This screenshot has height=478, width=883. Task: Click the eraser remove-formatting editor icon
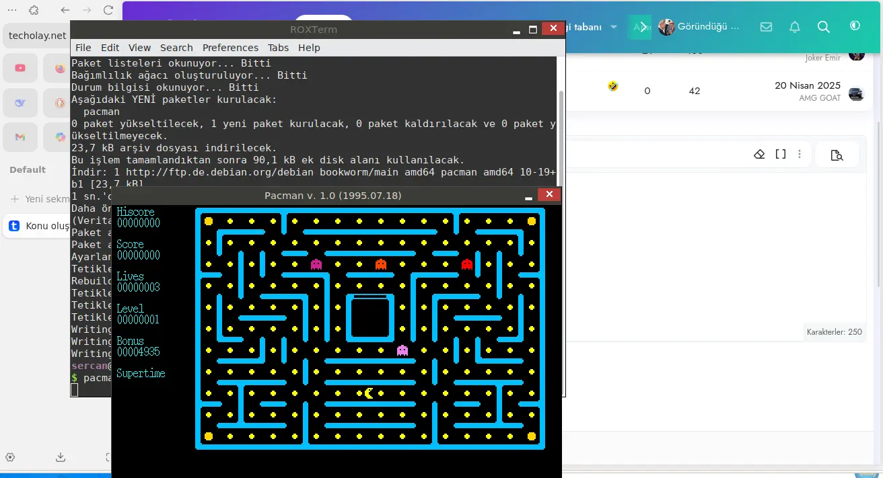pos(759,155)
